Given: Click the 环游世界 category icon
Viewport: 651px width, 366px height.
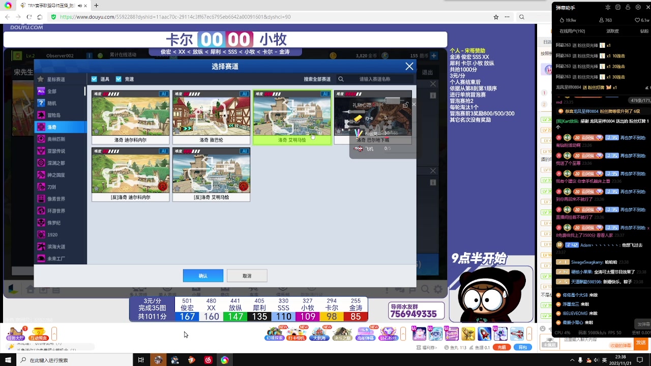Looking at the screenshot, I should click(x=41, y=211).
